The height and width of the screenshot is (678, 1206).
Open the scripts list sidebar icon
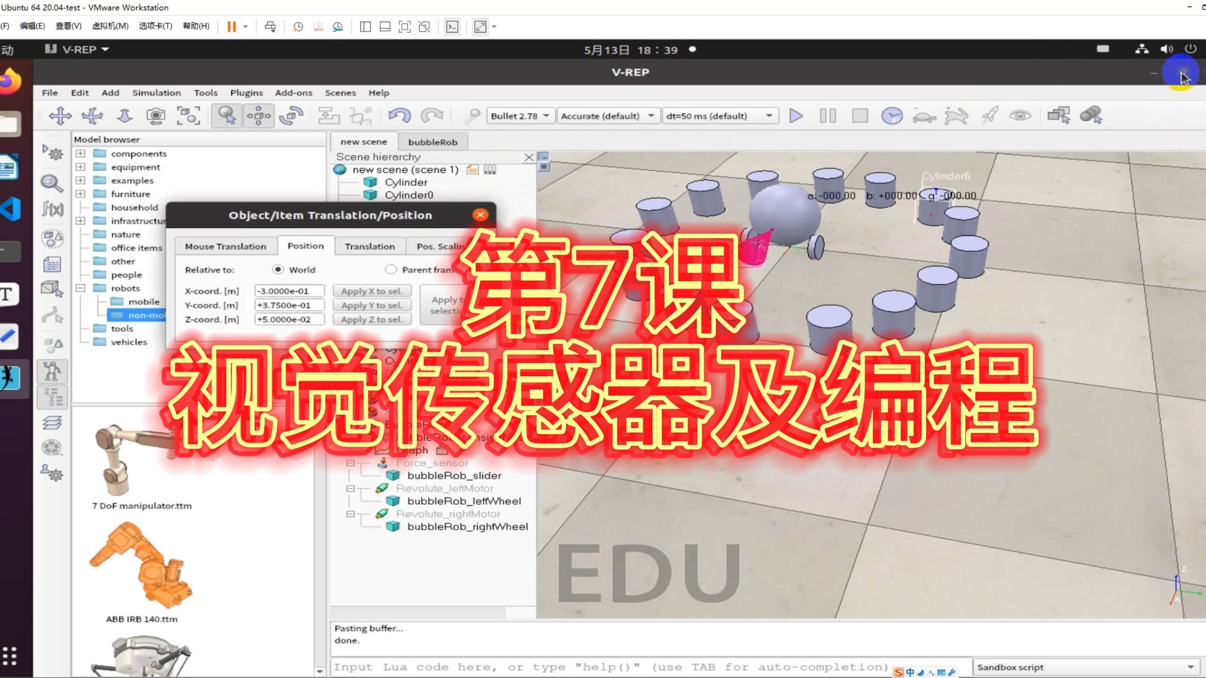(52, 264)
